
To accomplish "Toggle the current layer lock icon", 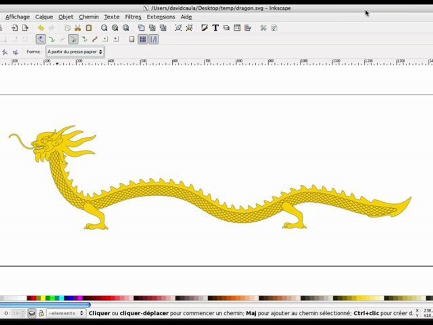I will [41, 313].
